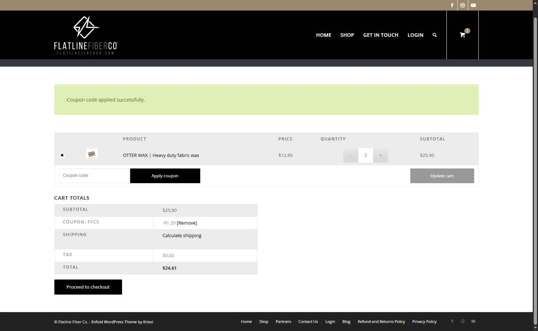Click the $12.95 product price

(x=285, y=155)
